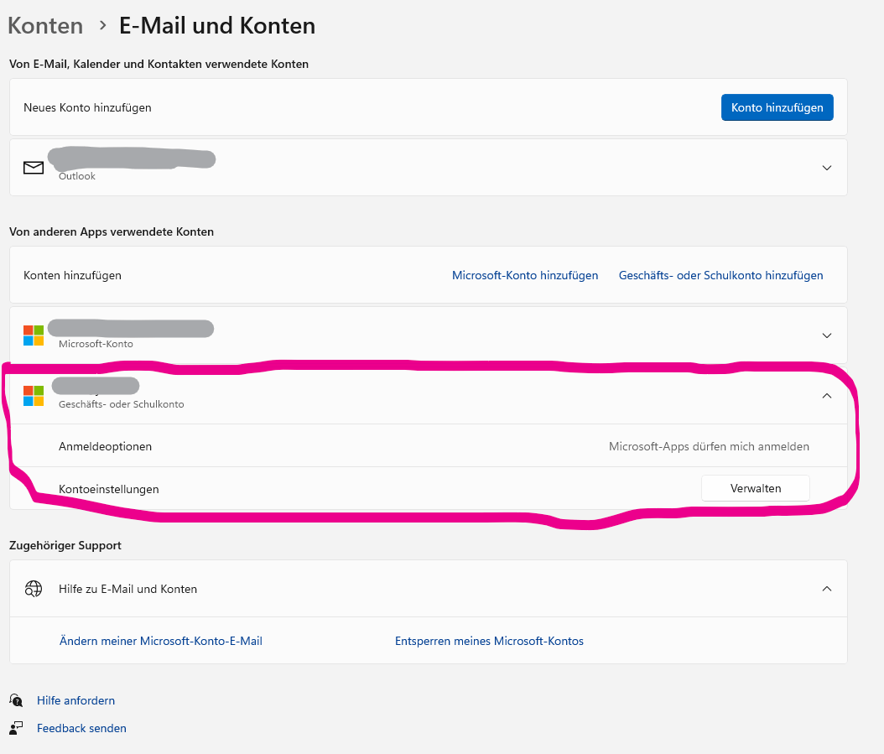
Task: Click Geschäfts- oder Schulkonto hinzufügen link
Action: [x=720, y=275]
